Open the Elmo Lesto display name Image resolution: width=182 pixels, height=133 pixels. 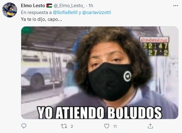point(33,6)
